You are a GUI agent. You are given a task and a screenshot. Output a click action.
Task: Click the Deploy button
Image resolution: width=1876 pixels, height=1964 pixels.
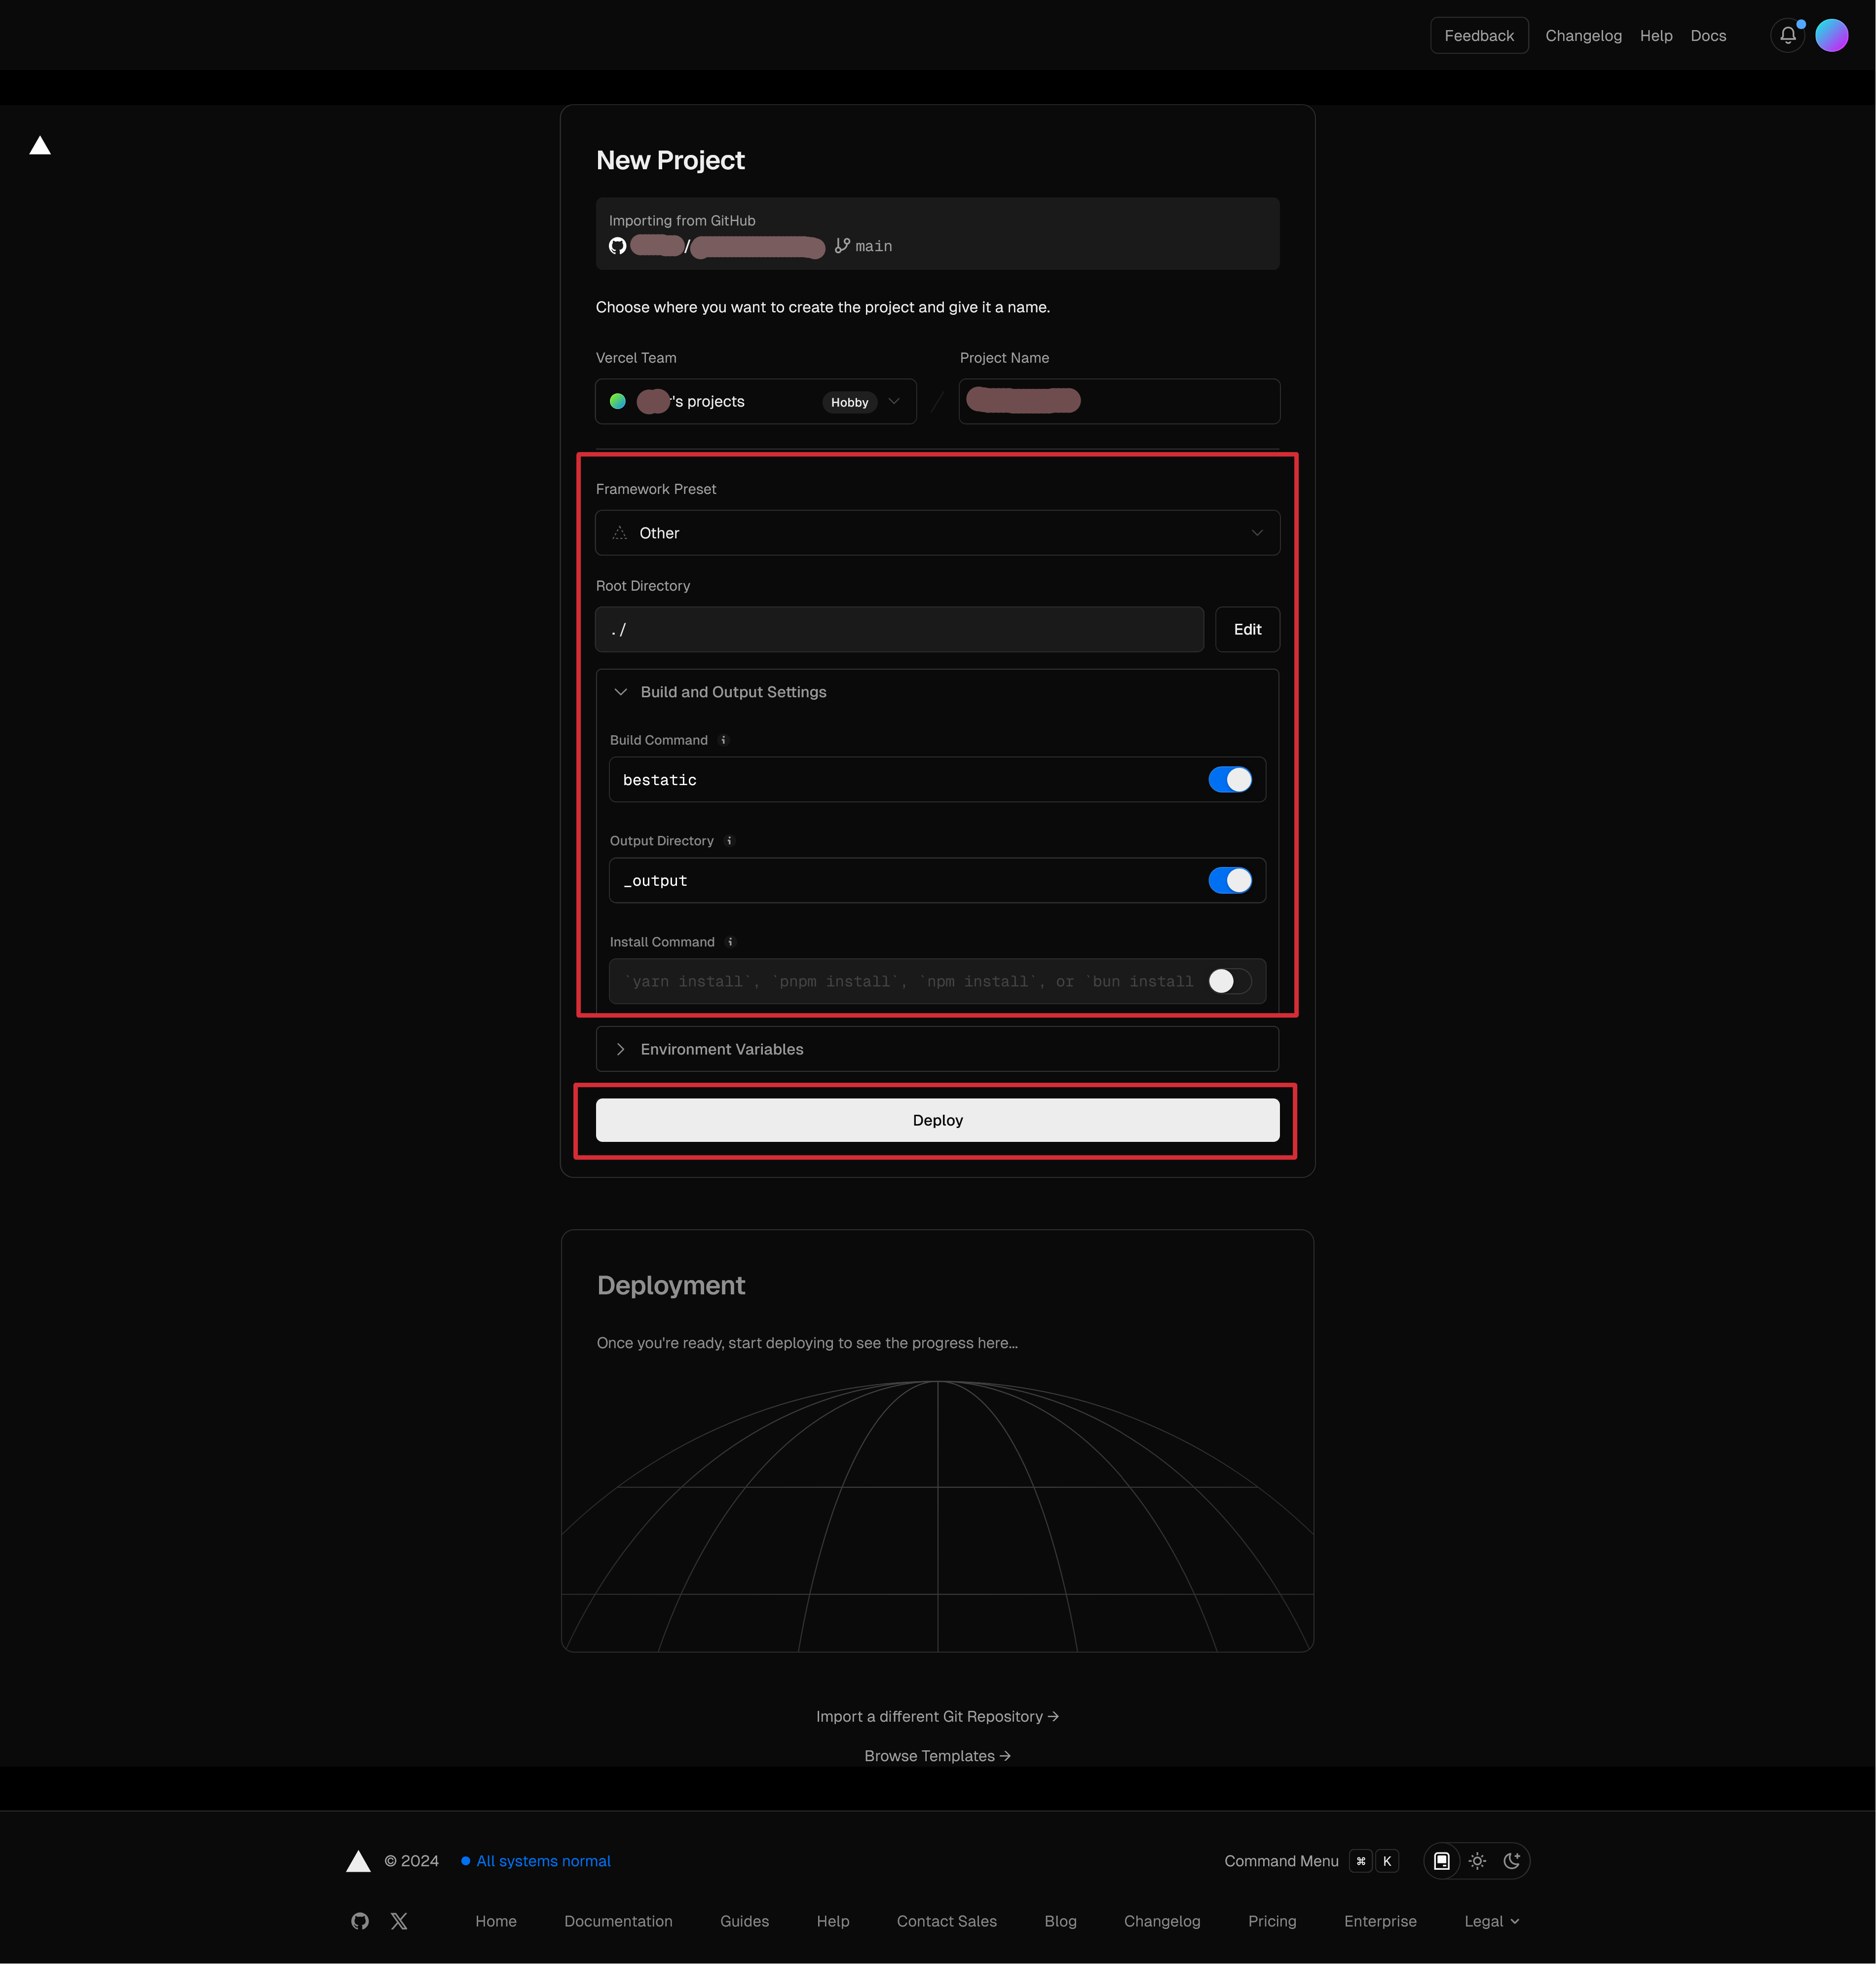pyautogui.click(x=938, y=1120)
